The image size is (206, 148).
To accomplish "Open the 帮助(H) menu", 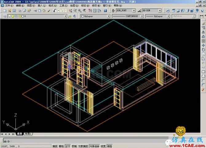I will point(118,6).
